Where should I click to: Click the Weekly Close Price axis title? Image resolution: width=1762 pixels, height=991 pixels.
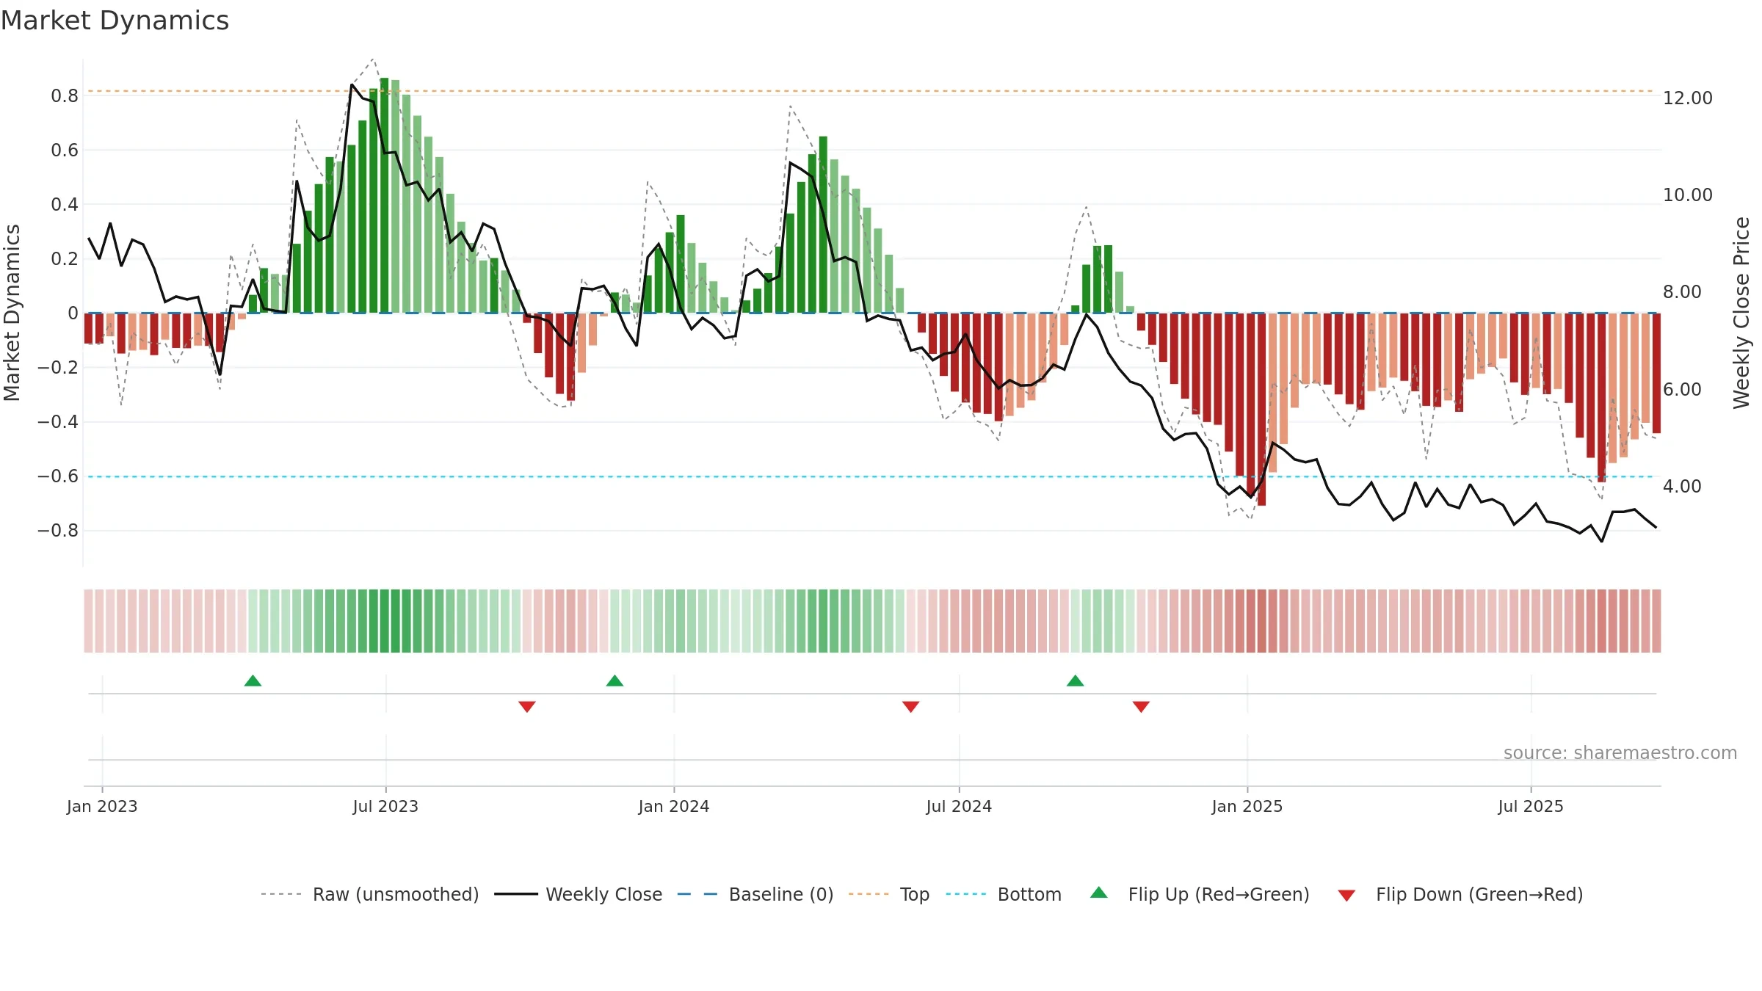click(x=1741, y=313)
